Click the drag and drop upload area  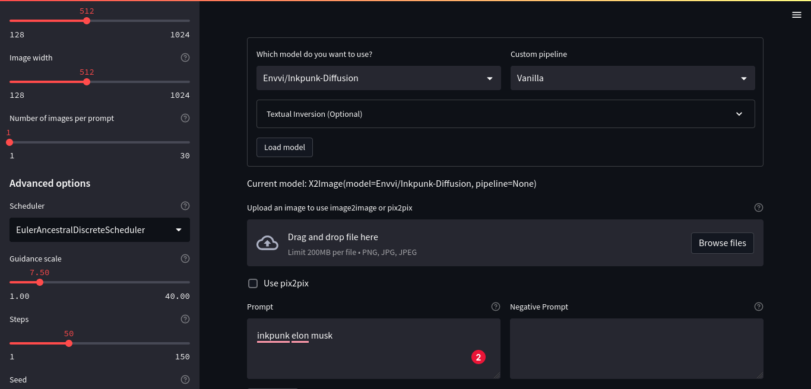(505, 243)
